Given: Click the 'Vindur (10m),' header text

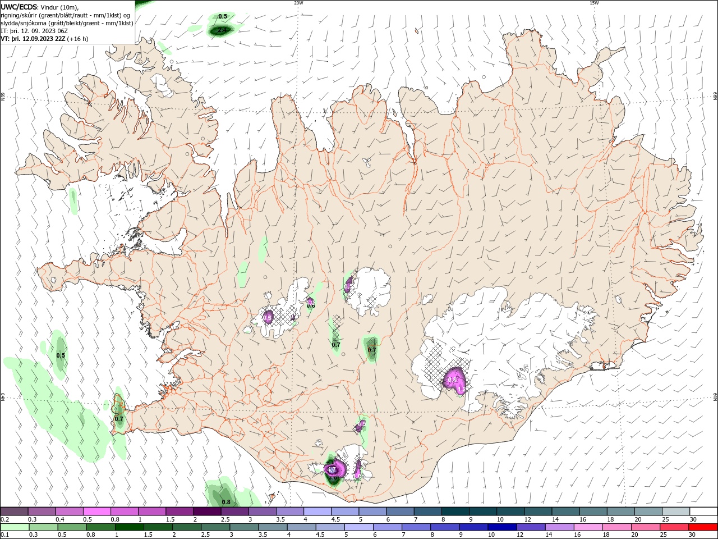Looking at the screenshot, I should [x=60, y=7].
